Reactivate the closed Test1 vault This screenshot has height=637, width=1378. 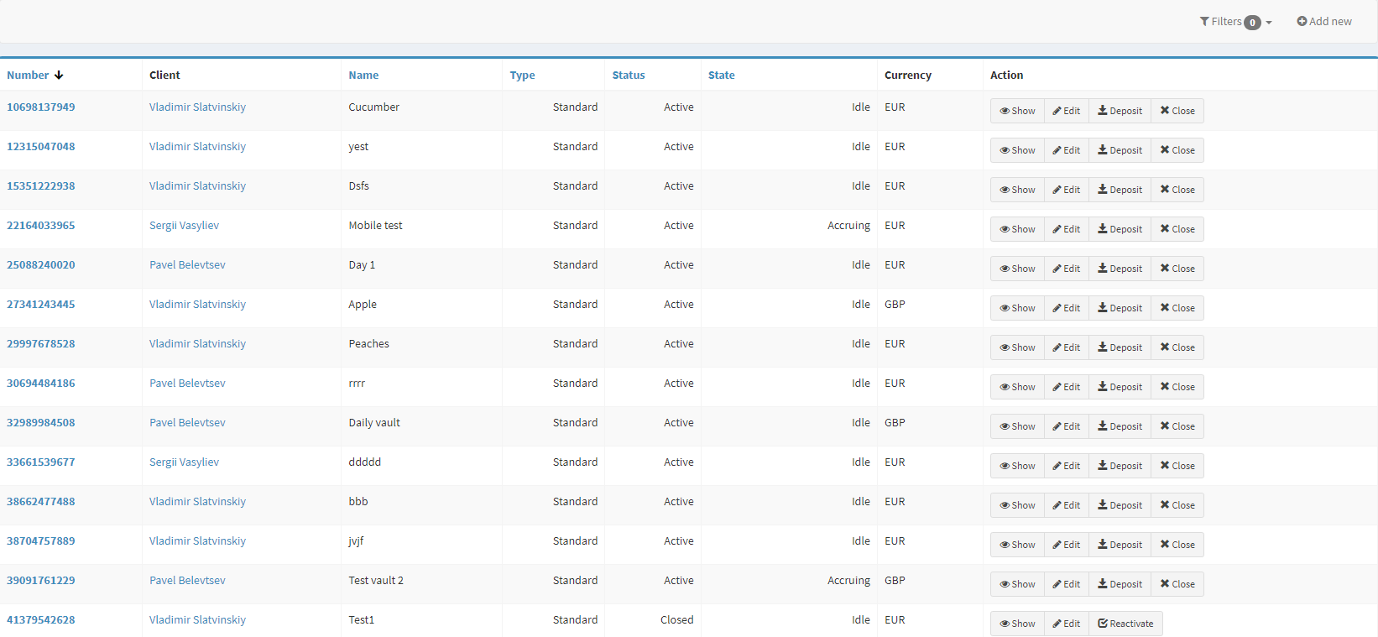tap(1125, 624)
